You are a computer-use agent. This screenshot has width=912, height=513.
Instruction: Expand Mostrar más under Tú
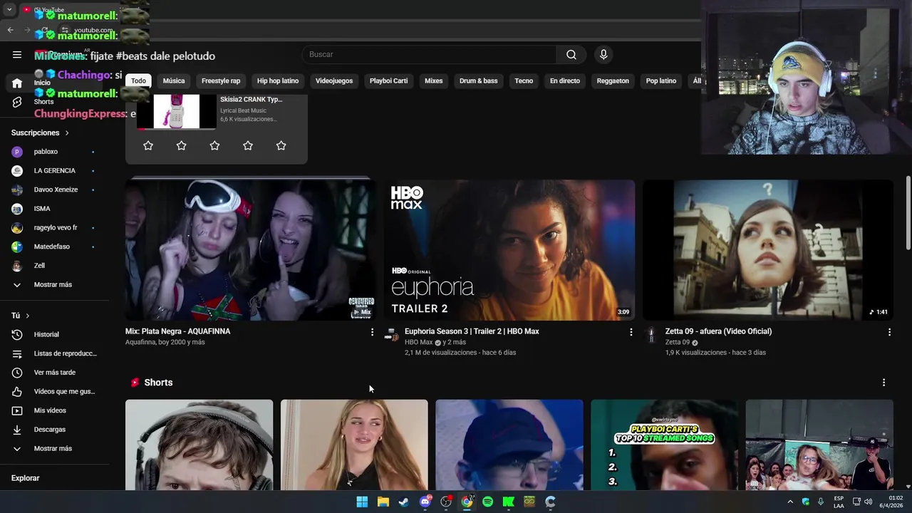click(x=53, y=448)
